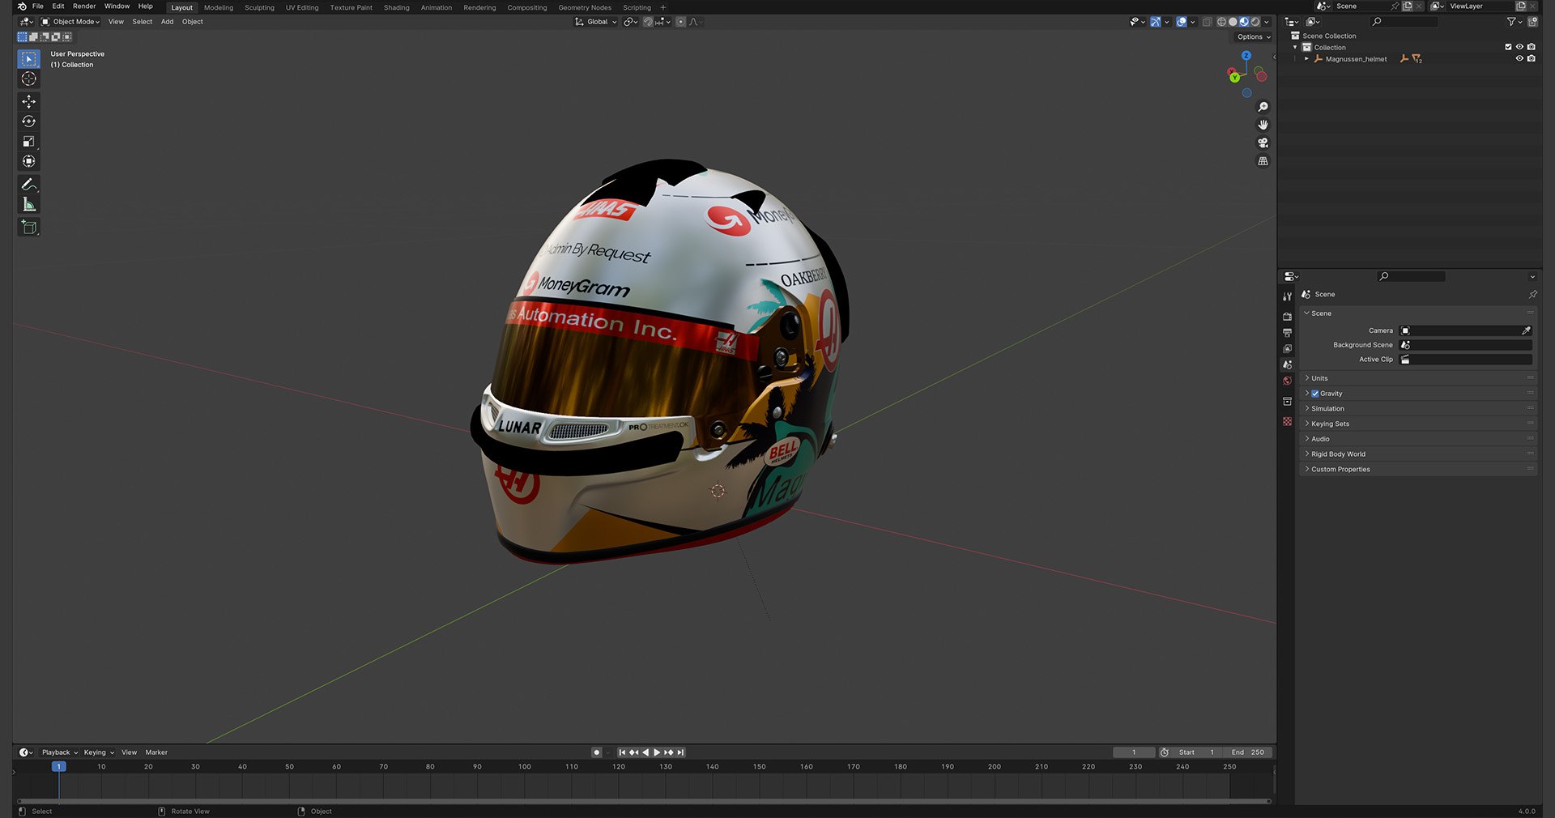The width and height of the screenshot is (1555, 818).
Task: Open the timeline Playback menu
Action: coord(59,752)
